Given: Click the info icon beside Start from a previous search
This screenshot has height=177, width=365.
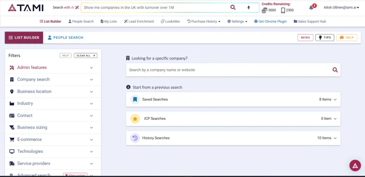Looking at the screenshot, I should click(x=128, y=87).
